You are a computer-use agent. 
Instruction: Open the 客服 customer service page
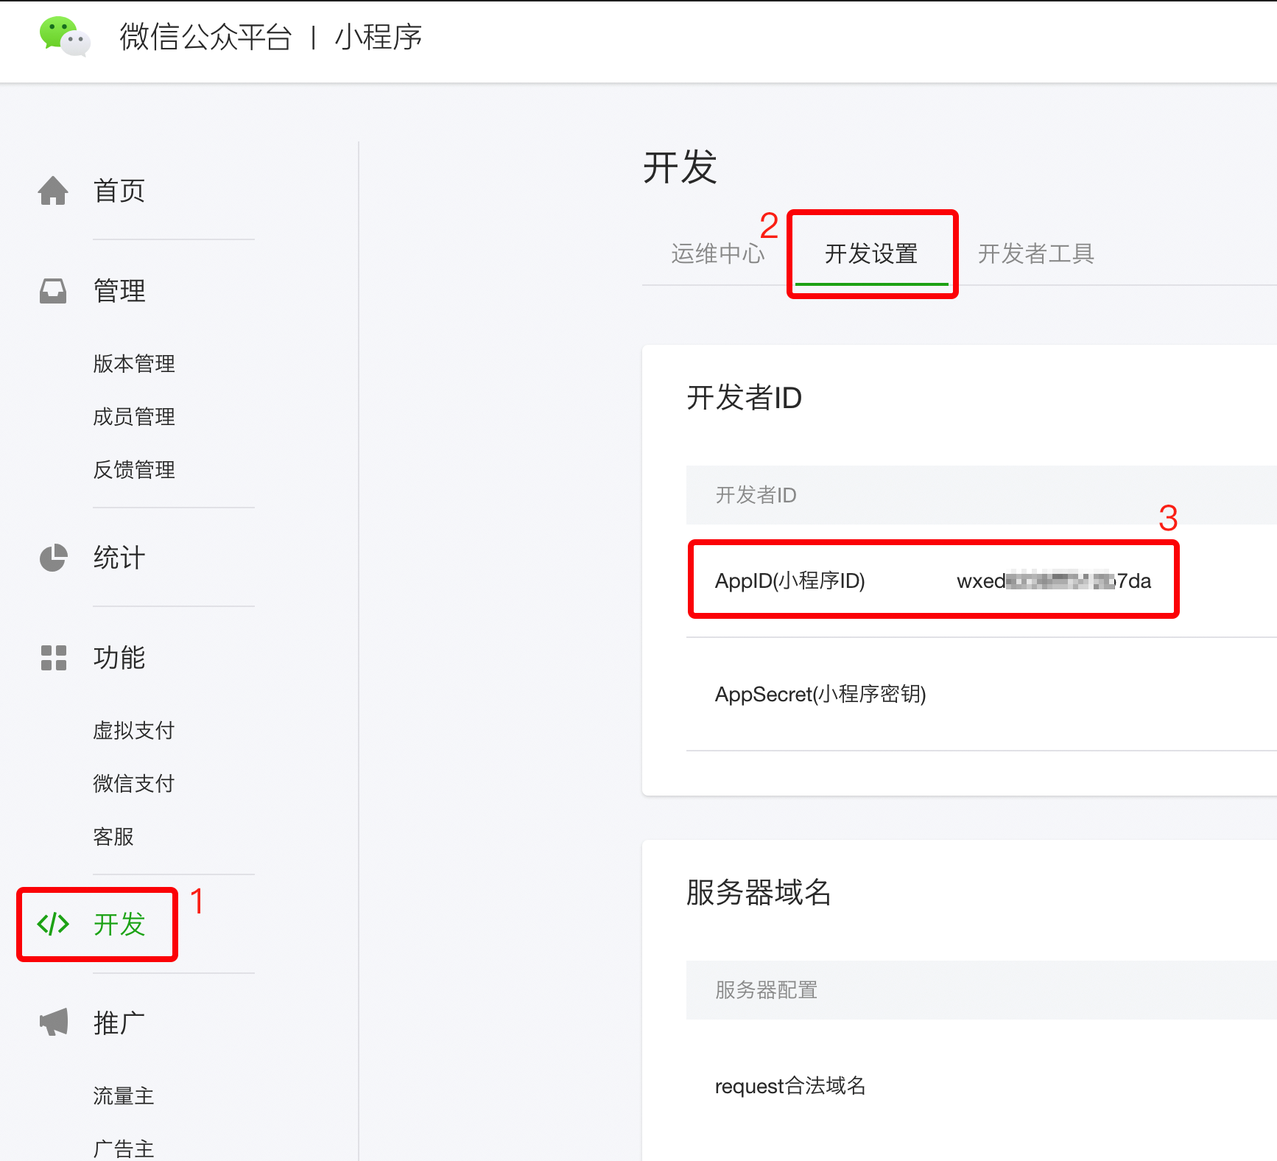(x=113, y=836)
